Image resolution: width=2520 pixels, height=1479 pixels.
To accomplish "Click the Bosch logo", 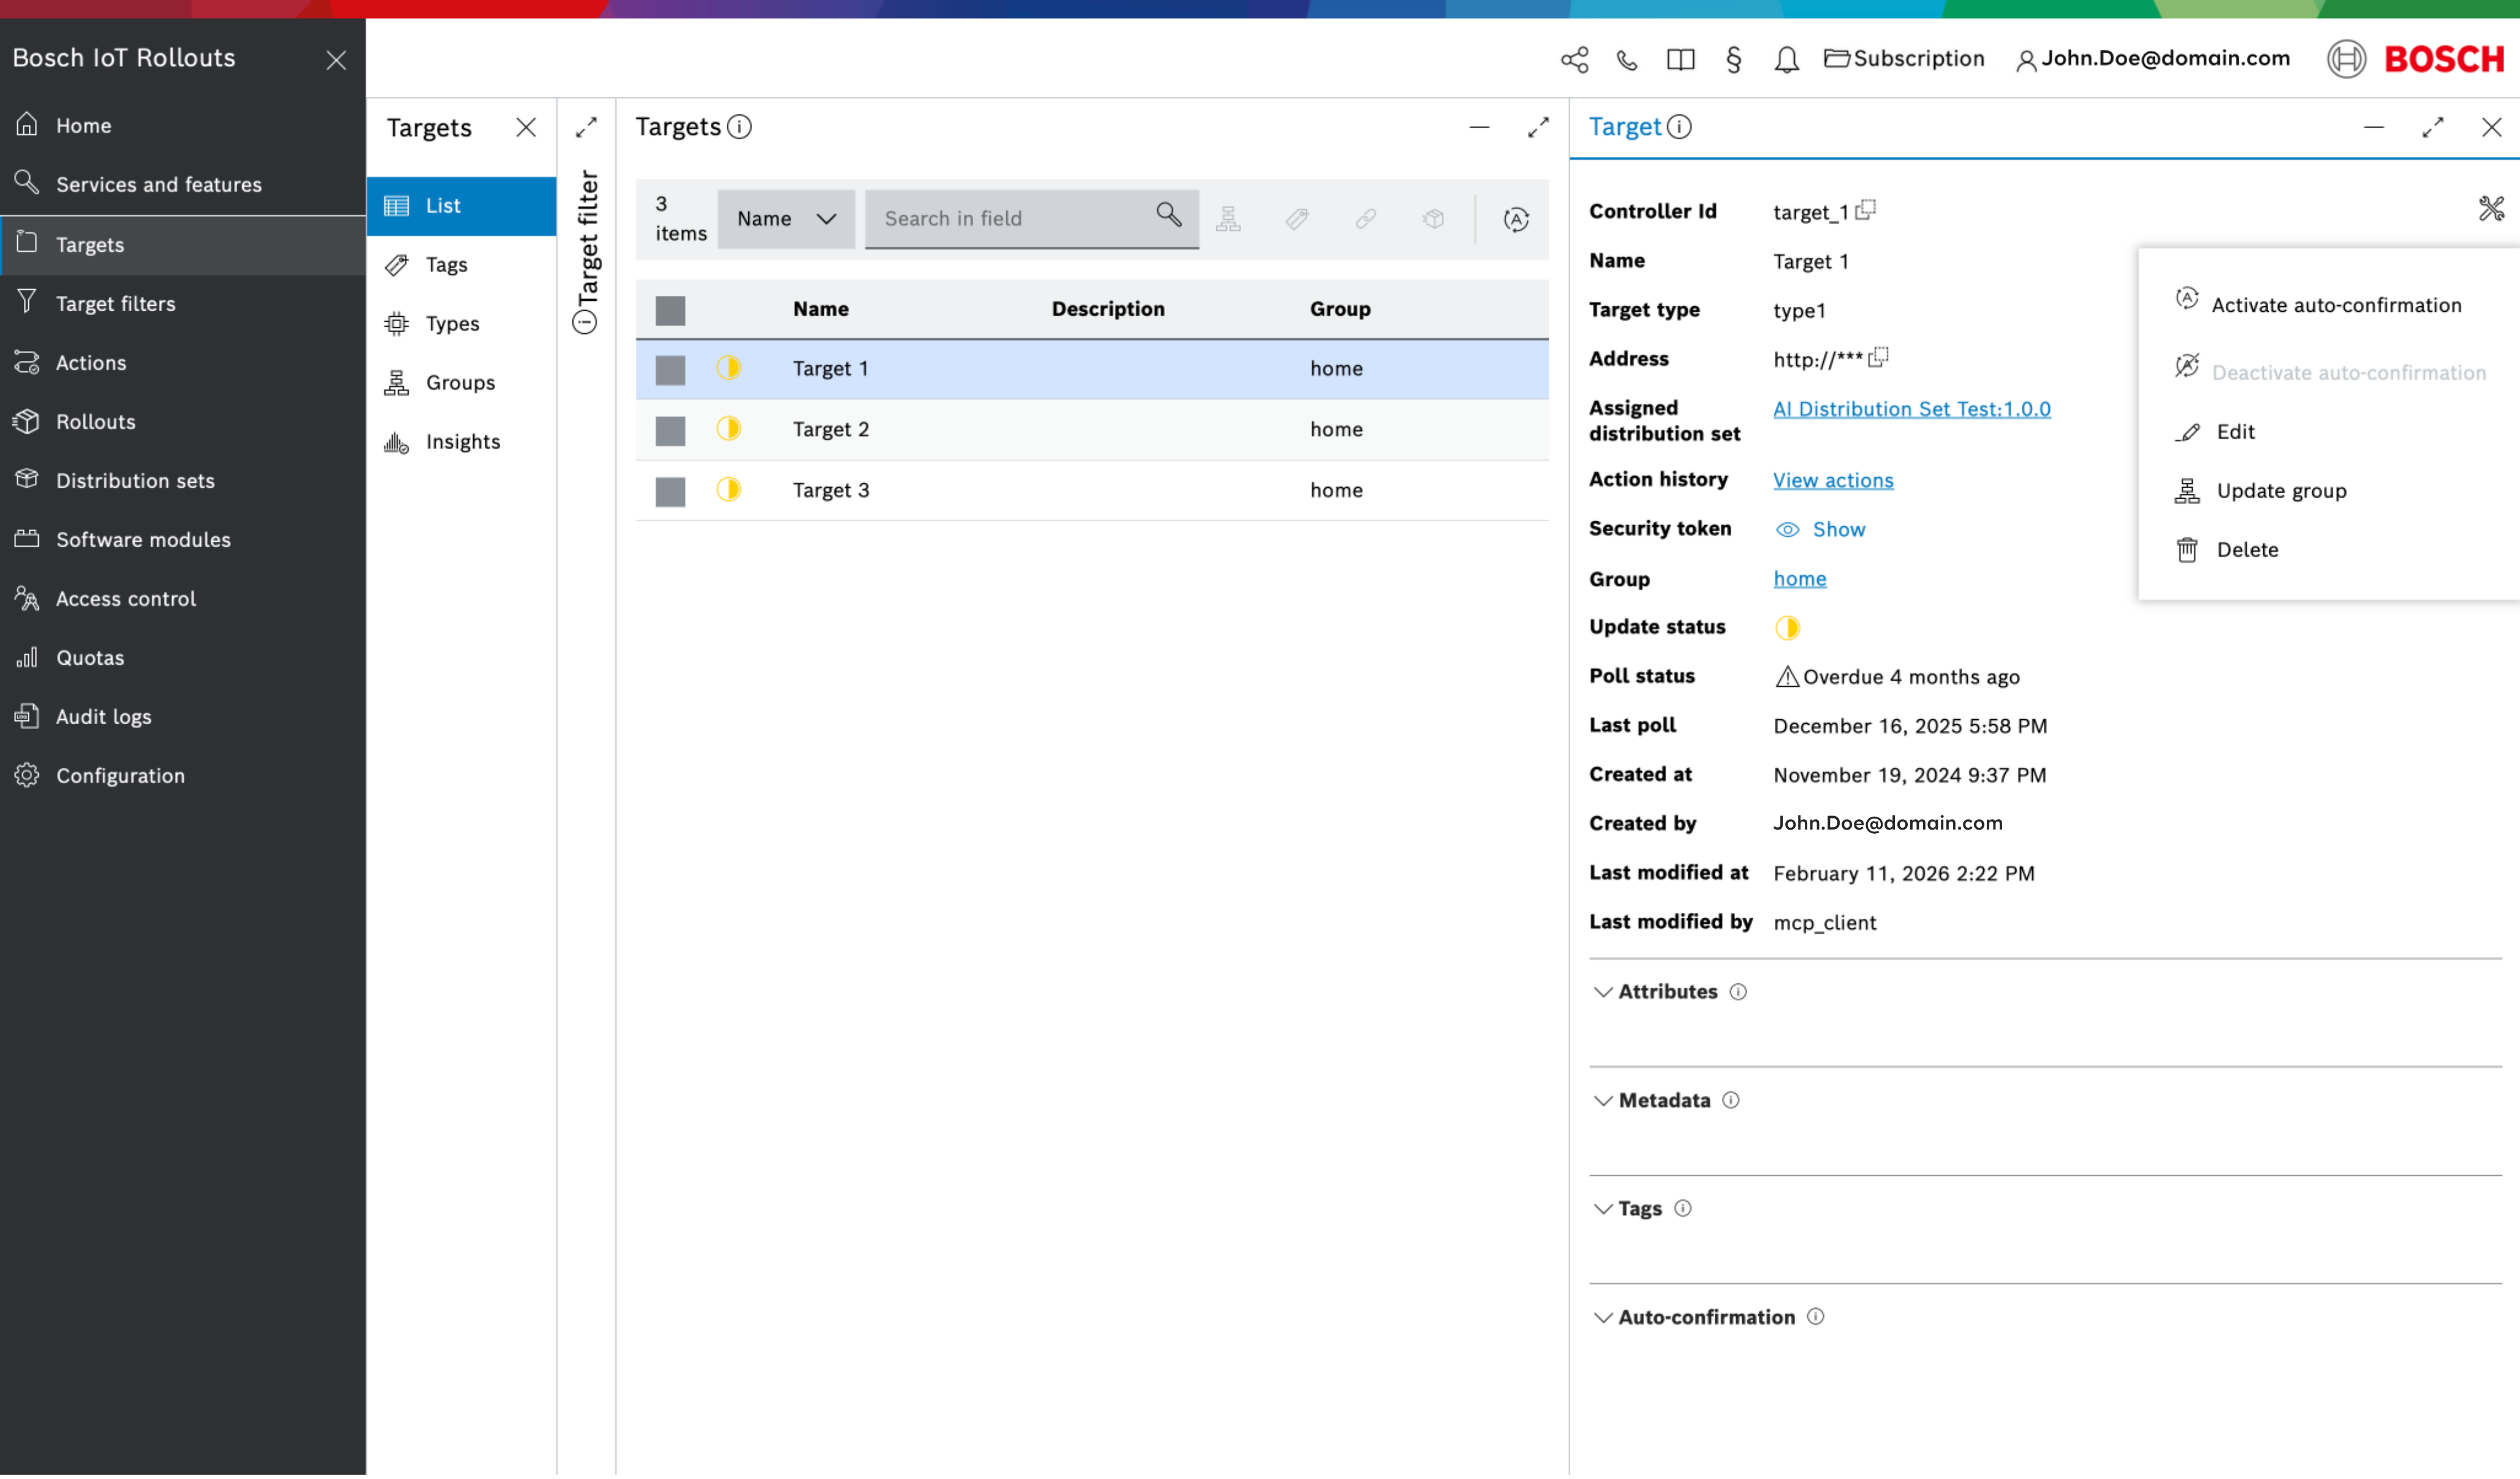I will coord(2416,59).
